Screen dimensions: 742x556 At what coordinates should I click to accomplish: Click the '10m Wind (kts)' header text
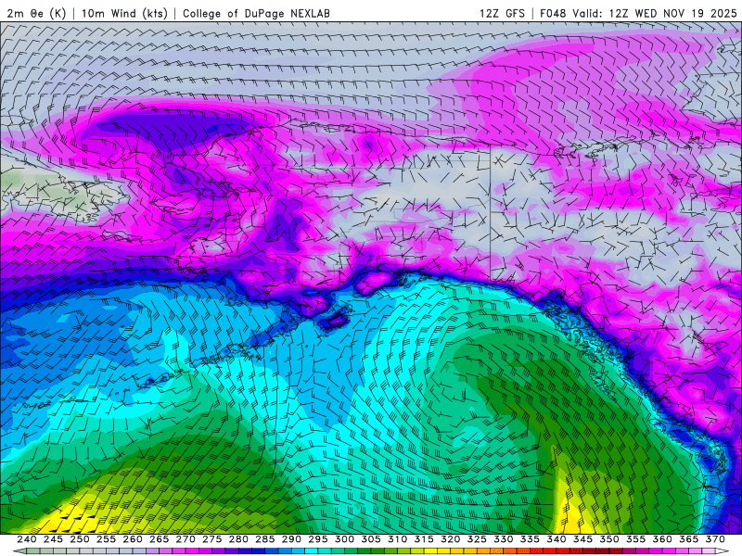pyautogui.click(x=125, y=13)
